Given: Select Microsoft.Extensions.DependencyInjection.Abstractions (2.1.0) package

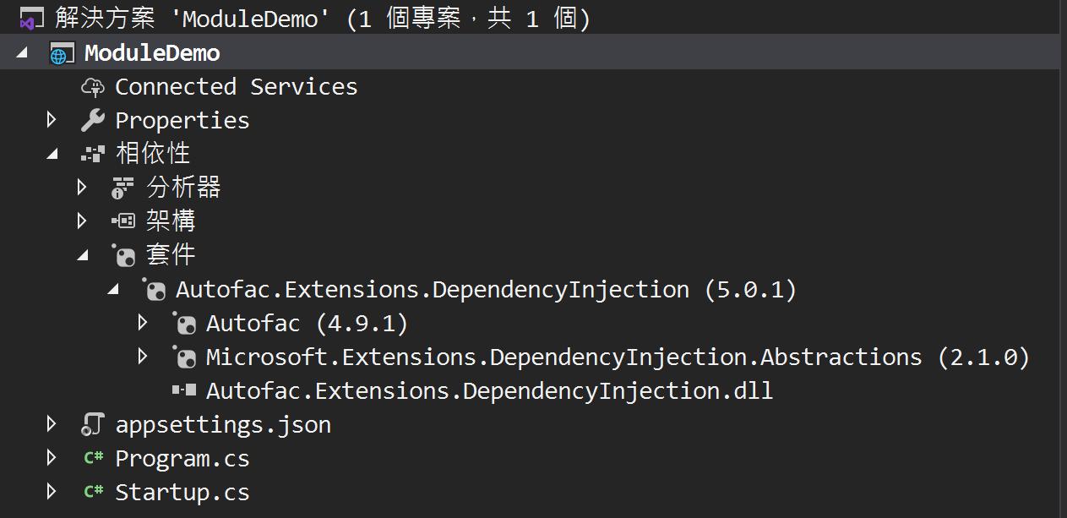Looking at the screenshot, I should (617, 357).
